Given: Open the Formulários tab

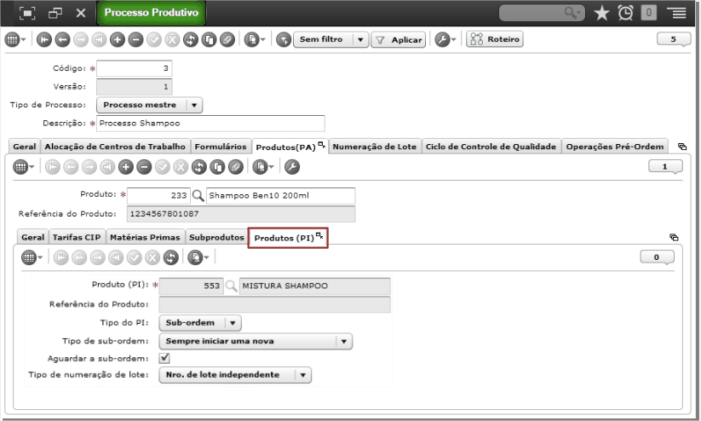Looking at the screenshot, I should tap(221, 147).
